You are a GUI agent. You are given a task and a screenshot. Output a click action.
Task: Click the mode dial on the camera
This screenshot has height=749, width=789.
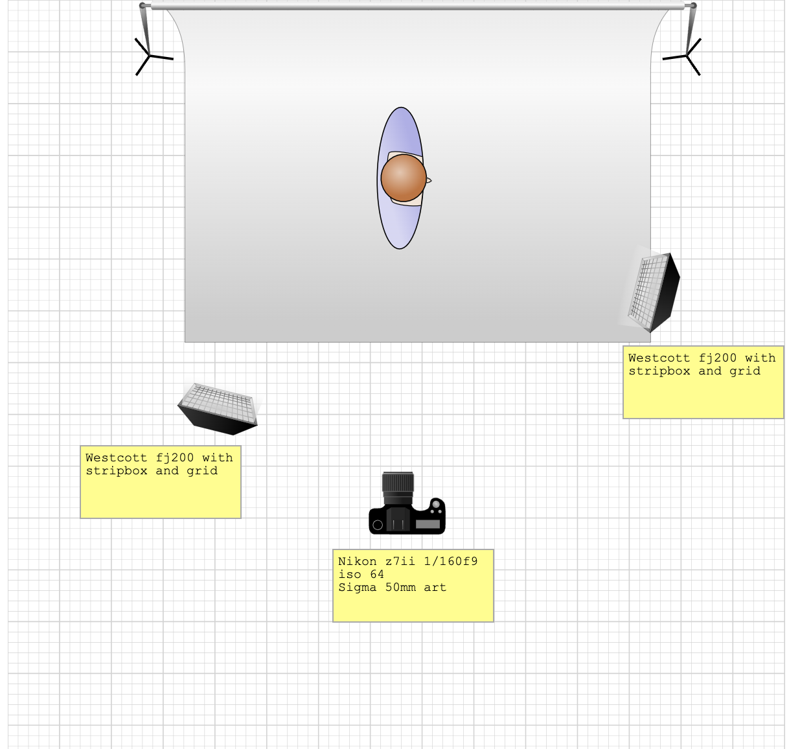pyautogui.click(x=436, y=504)
